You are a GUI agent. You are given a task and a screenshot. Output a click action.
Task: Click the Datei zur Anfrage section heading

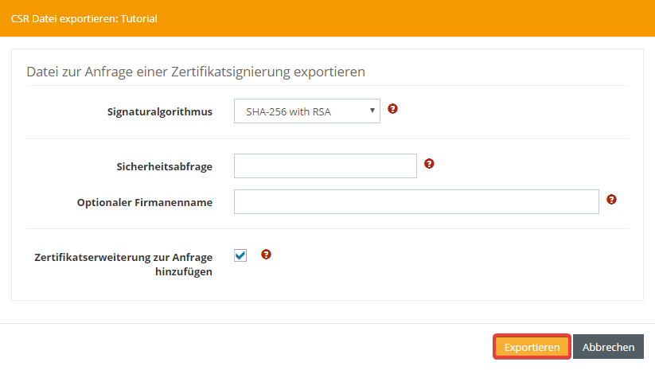point(195,72)
